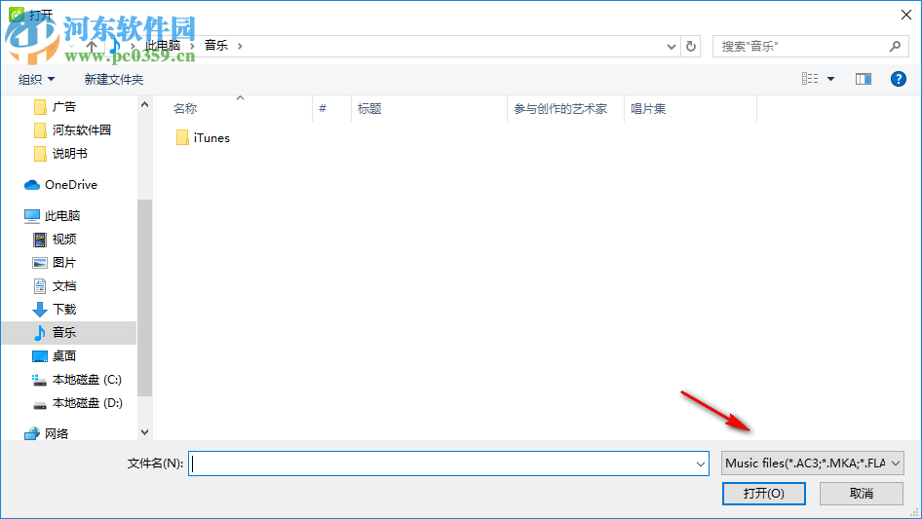Expand chevron after 此电脑 in address path

[192, 46]
